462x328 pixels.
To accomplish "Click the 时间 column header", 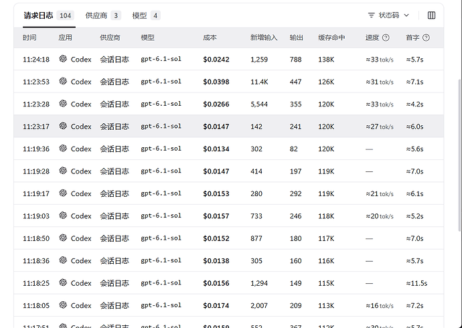I will pos(29,37).
